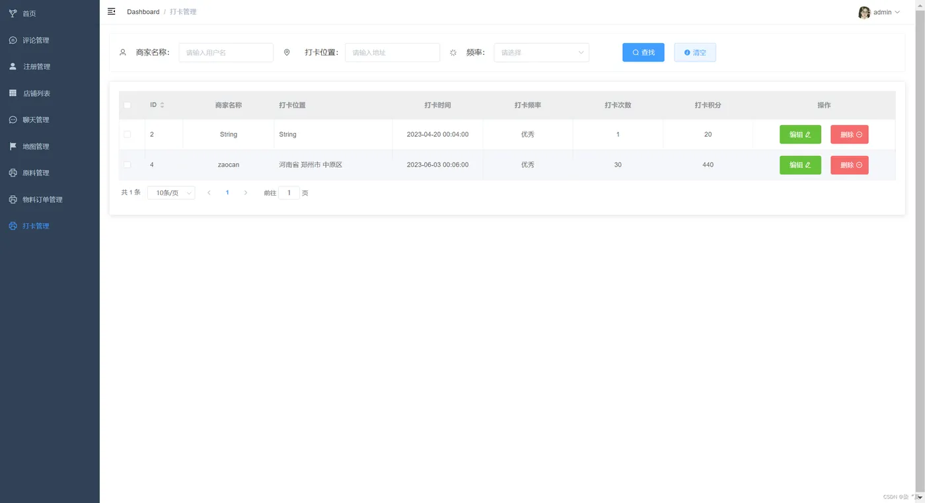Tick the select-all checkbox in table header
925x503 pixels.
[128, 105]
